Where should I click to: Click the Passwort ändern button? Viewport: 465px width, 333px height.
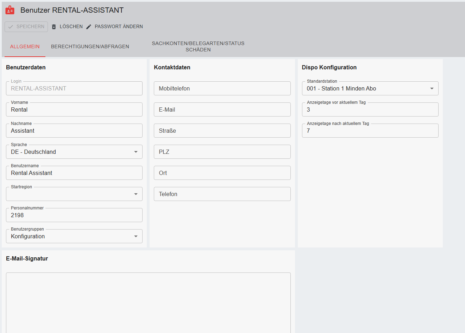pyautogui.click(x=118, y=27)
